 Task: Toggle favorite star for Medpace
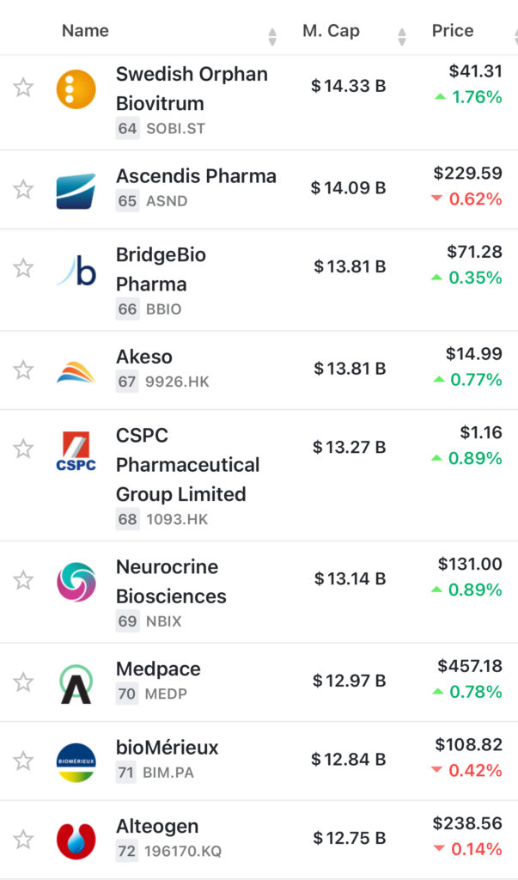click(23, 682)
